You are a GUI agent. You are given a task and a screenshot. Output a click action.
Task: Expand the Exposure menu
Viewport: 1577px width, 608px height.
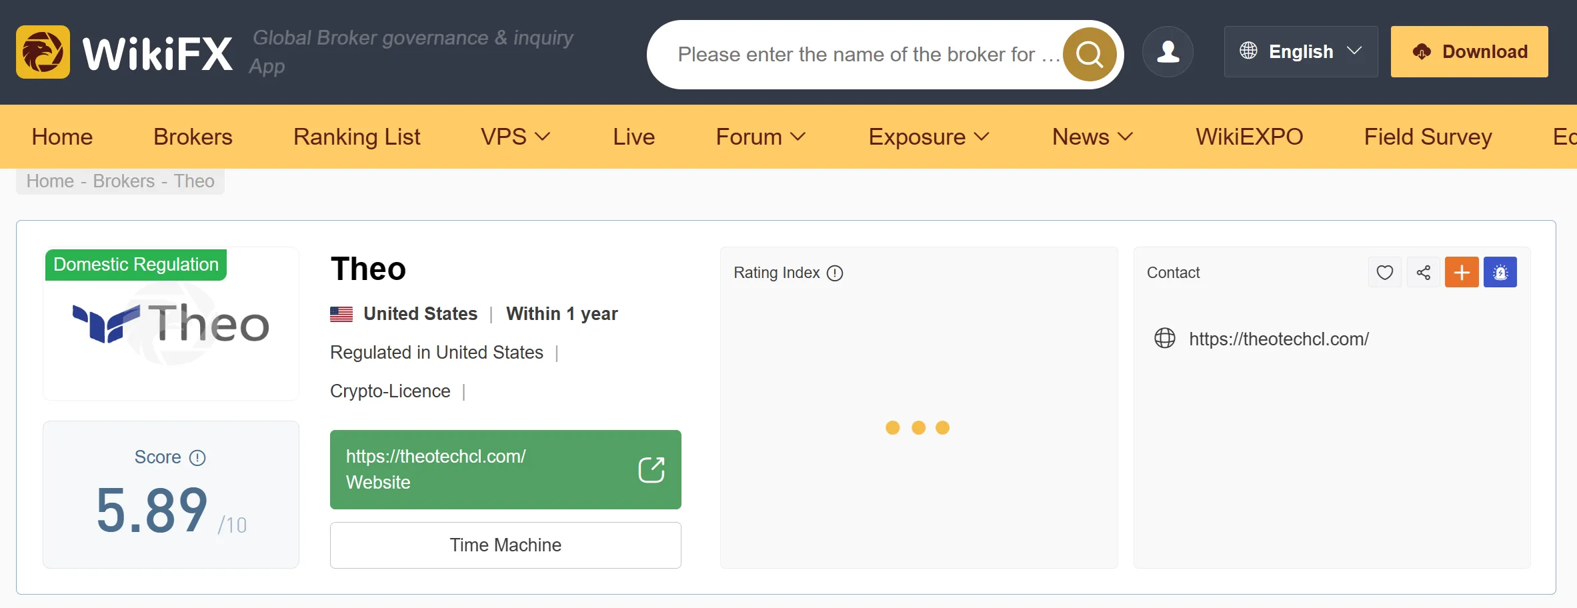pos(929,137)
